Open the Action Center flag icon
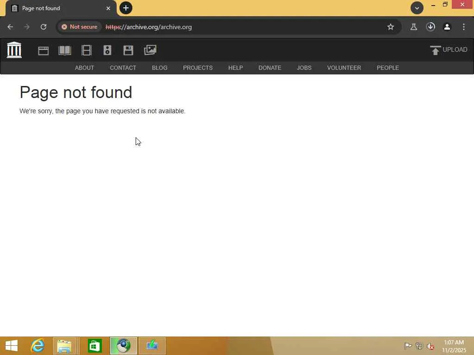The width and height of the screenshot is (474, 355). pyautogui.click(x=408, y=346)
